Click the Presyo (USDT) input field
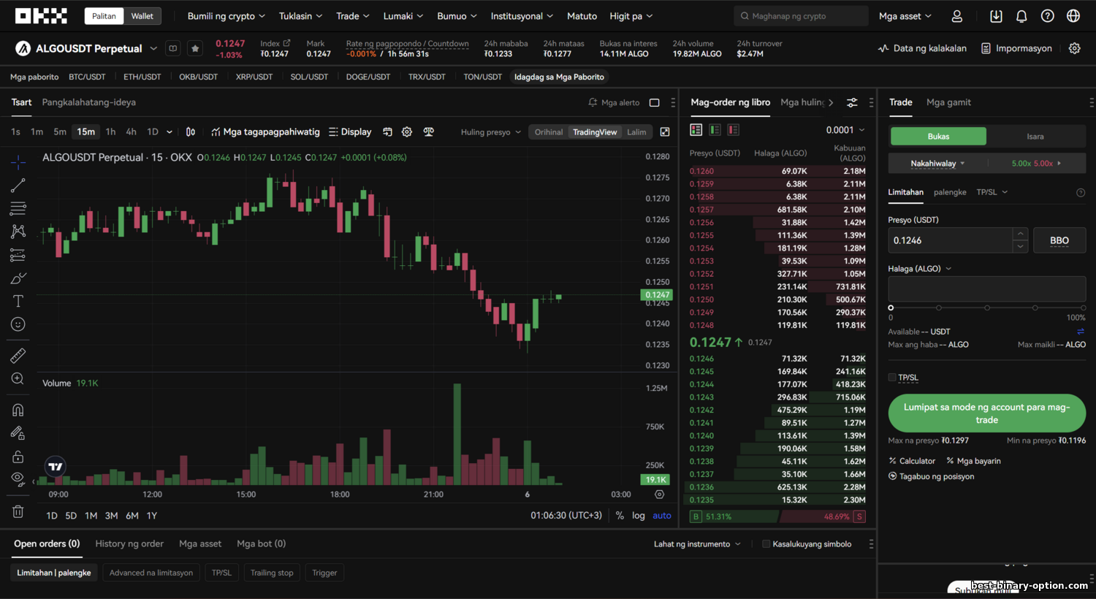This screenshot has width=1096, height=599. (950, 240)
